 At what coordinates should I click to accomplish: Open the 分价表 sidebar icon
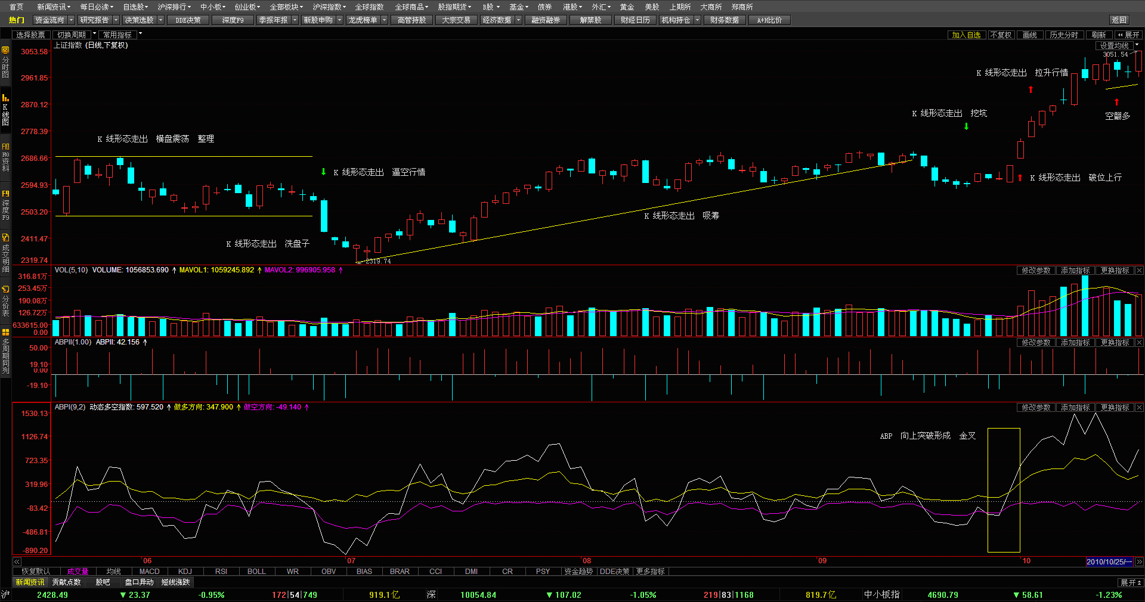click(5, 301)
